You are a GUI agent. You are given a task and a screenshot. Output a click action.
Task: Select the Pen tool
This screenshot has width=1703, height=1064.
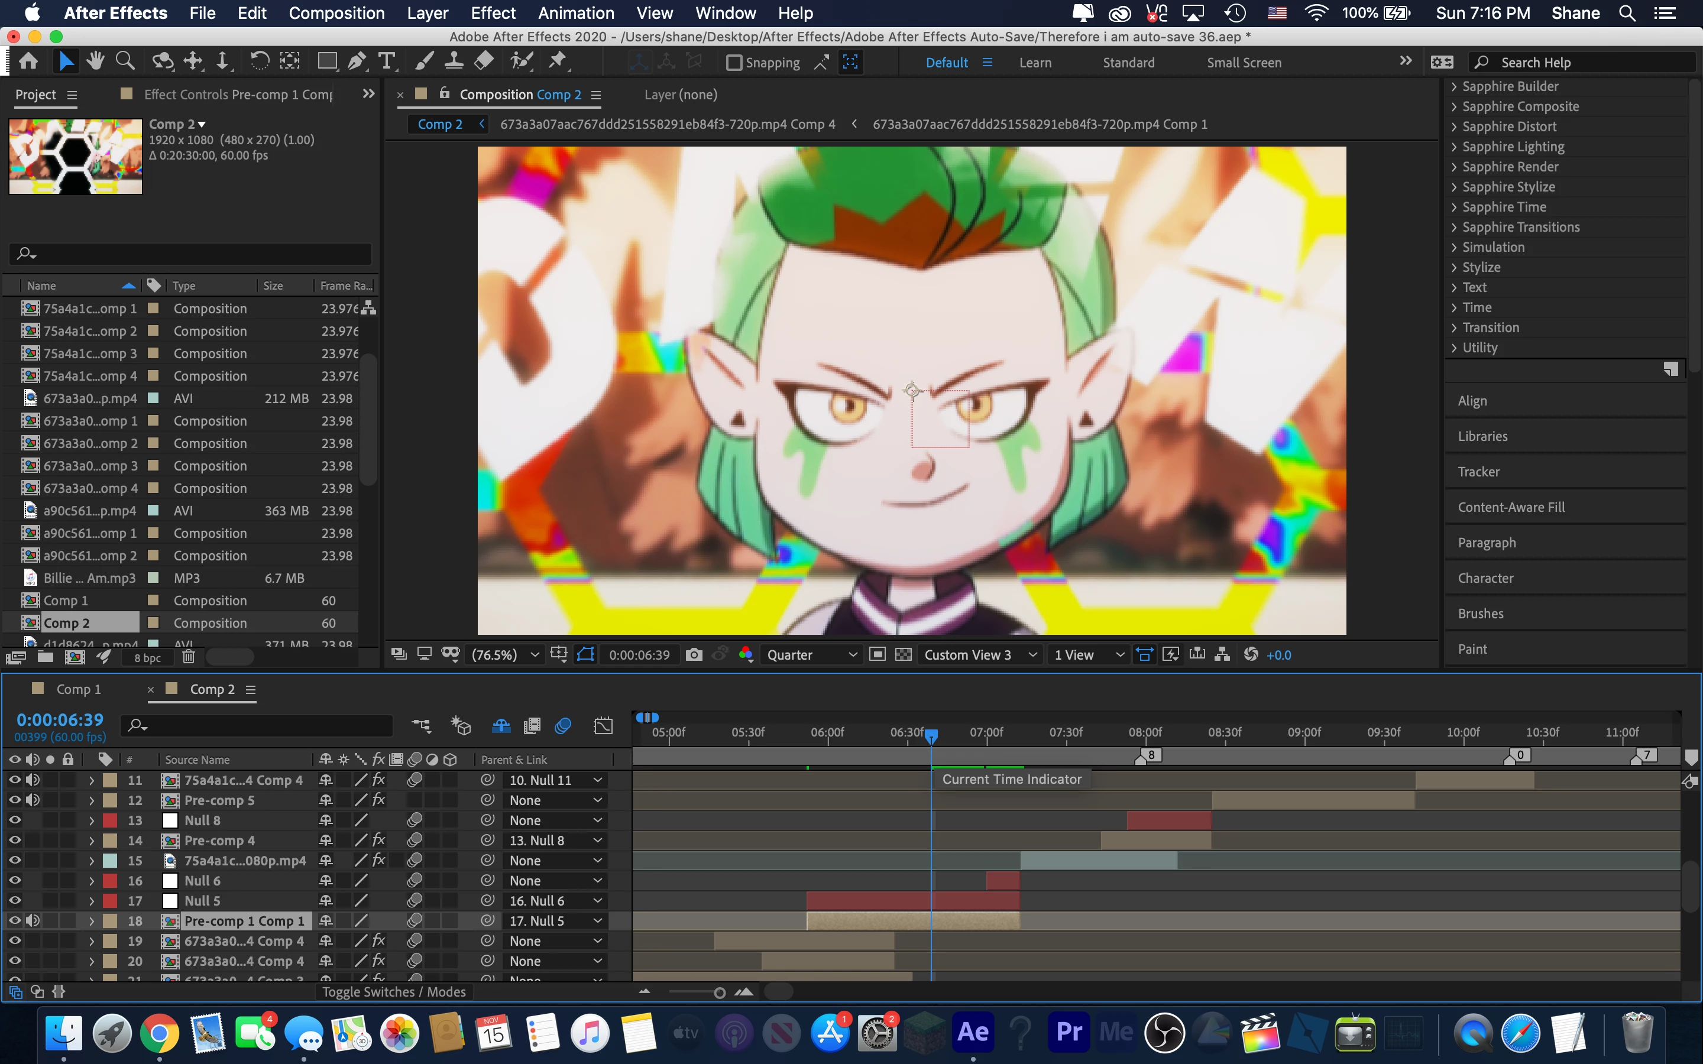pos(357,62)
